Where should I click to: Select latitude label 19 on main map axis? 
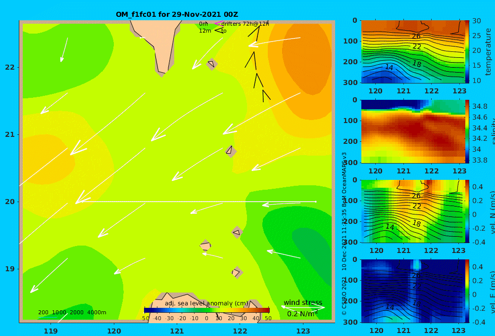click(x=10, y=269)
